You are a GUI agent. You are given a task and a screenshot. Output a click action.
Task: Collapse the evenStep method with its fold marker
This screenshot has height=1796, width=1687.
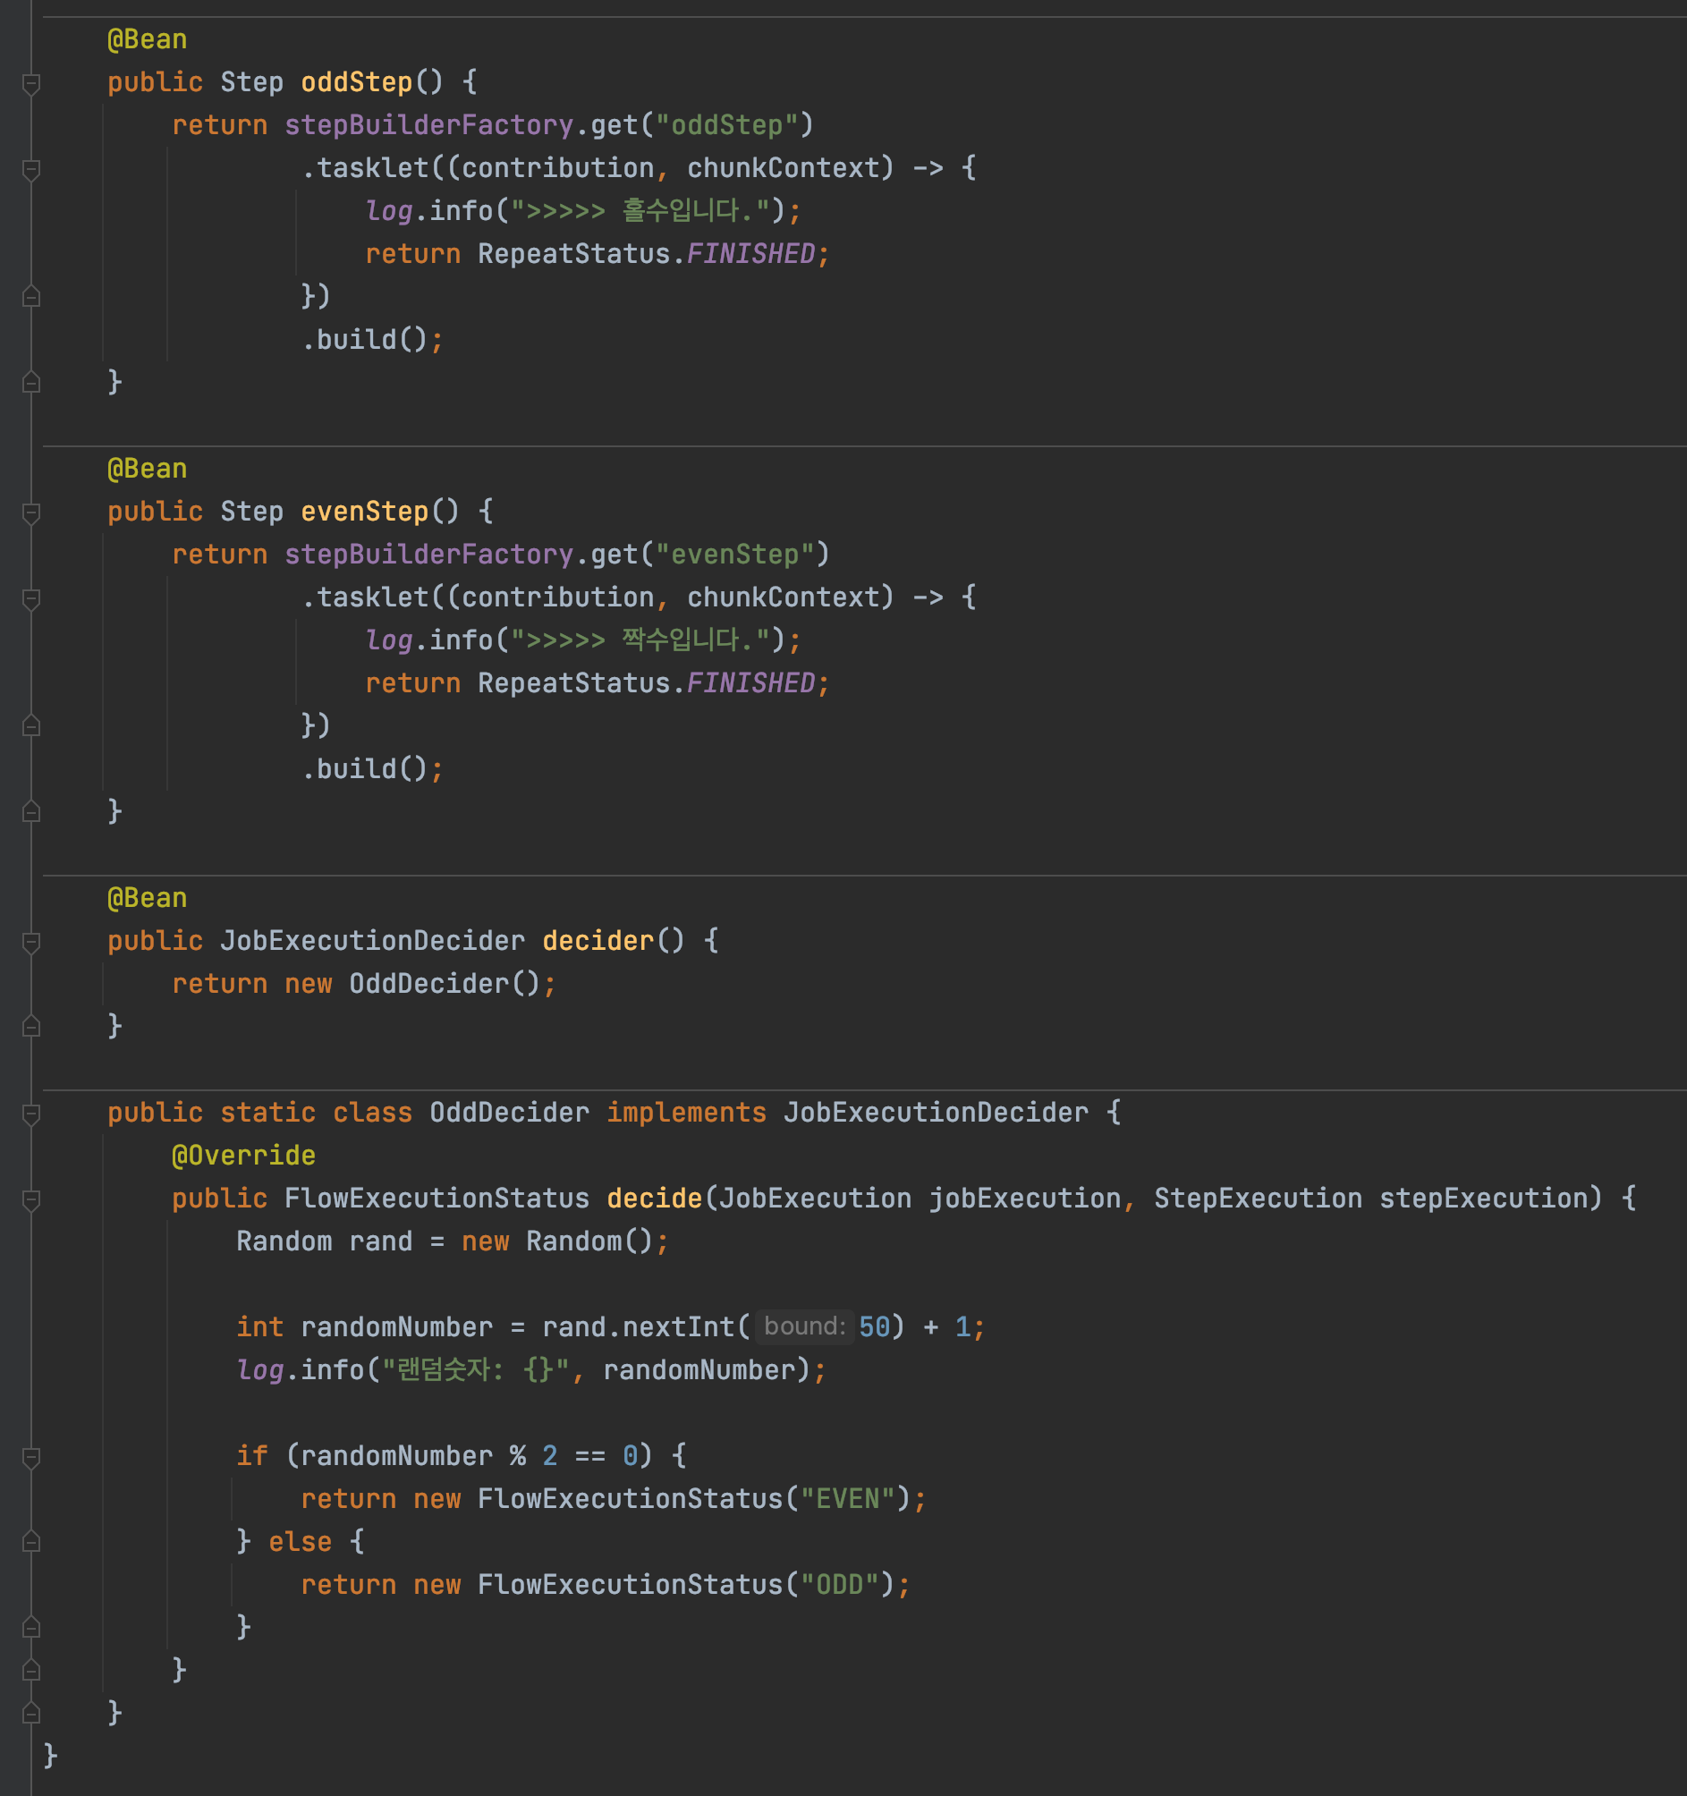[30, 513]
